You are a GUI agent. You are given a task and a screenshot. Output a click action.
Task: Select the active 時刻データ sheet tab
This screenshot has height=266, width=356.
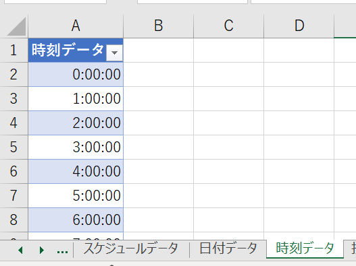(305, 248)
